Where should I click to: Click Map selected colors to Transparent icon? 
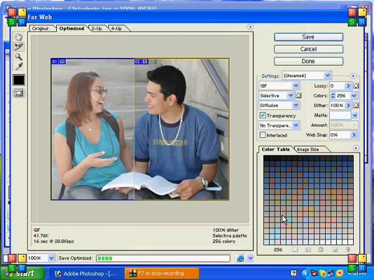(295, 250)
